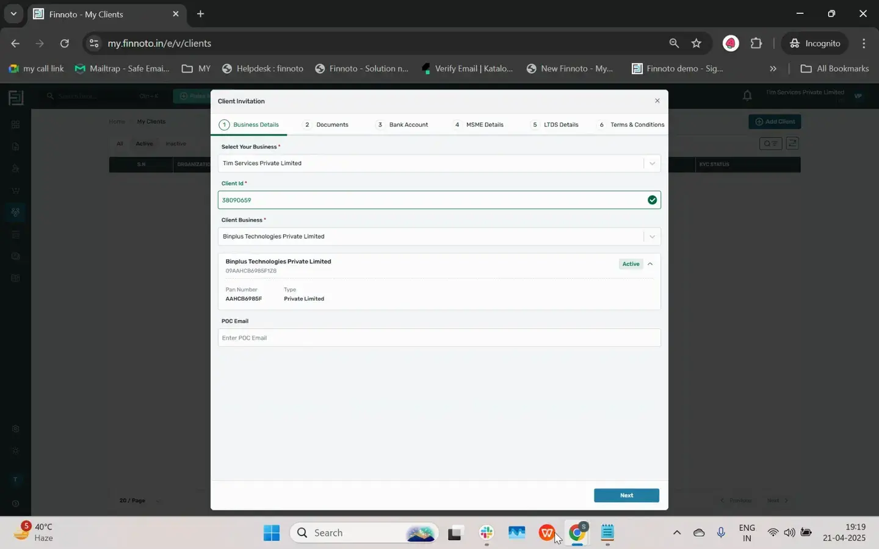Open Windows Start menu
The width and height of the screenshot is (879, 549).
point(272,533)
